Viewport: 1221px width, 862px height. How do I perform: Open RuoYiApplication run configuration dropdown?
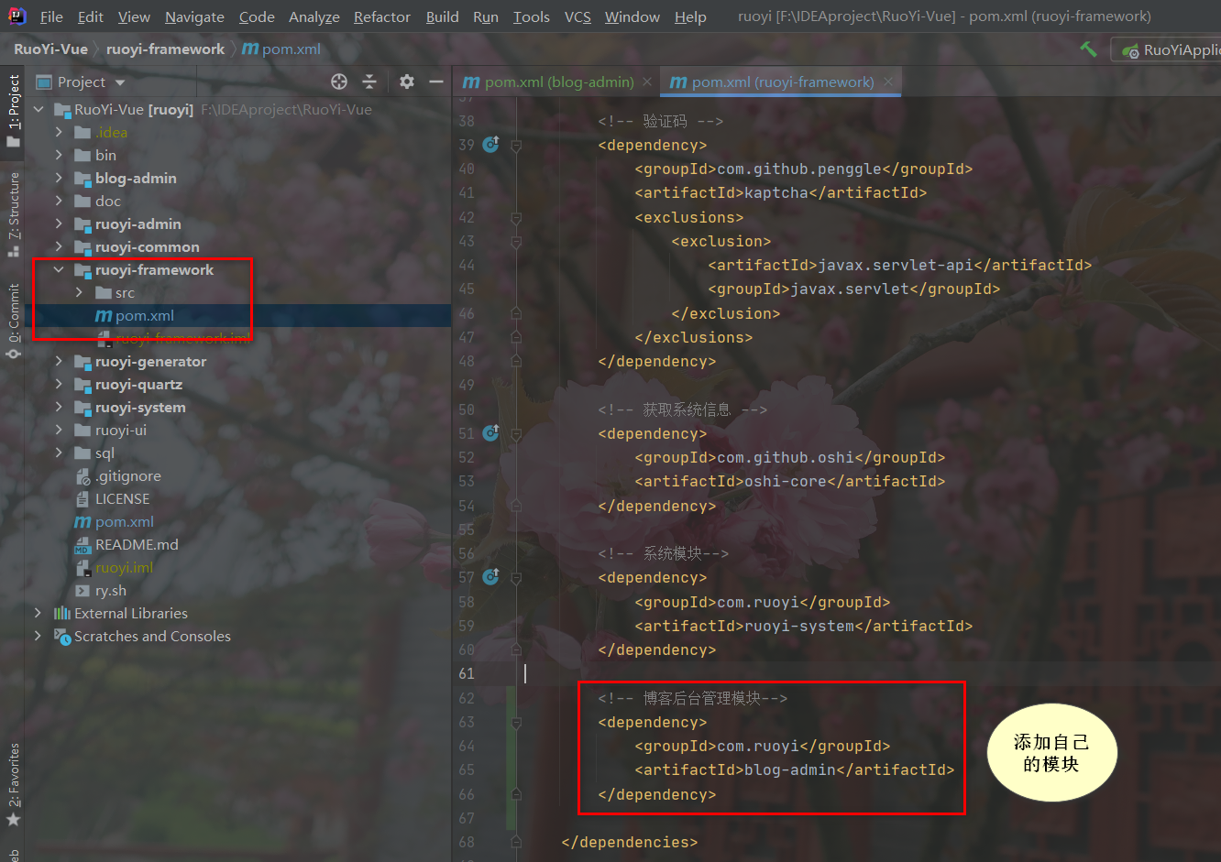pos(1170,49)
